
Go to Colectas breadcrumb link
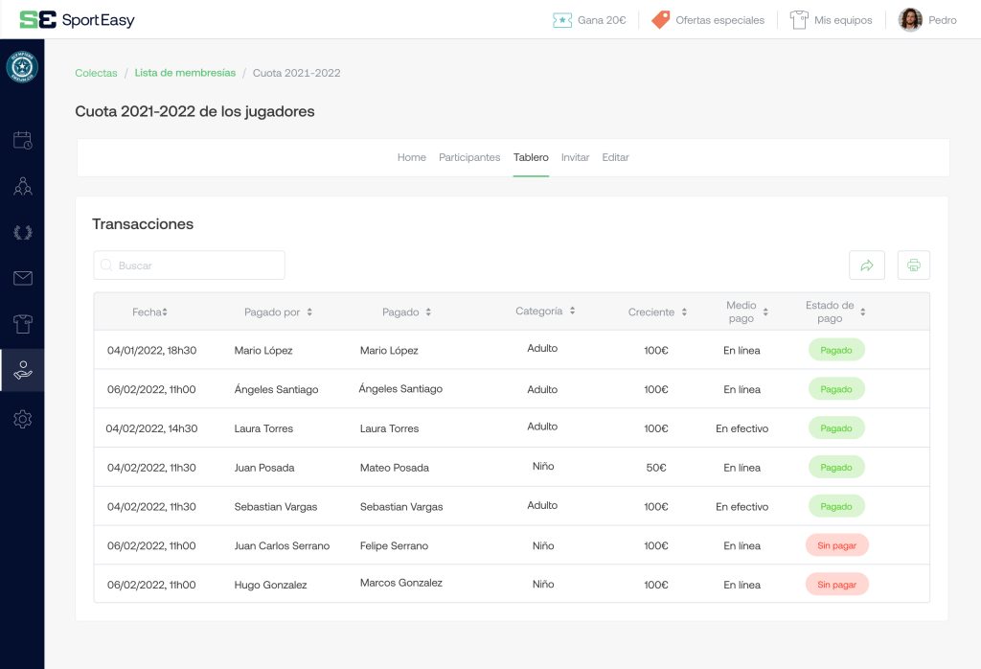click(96, 73)
